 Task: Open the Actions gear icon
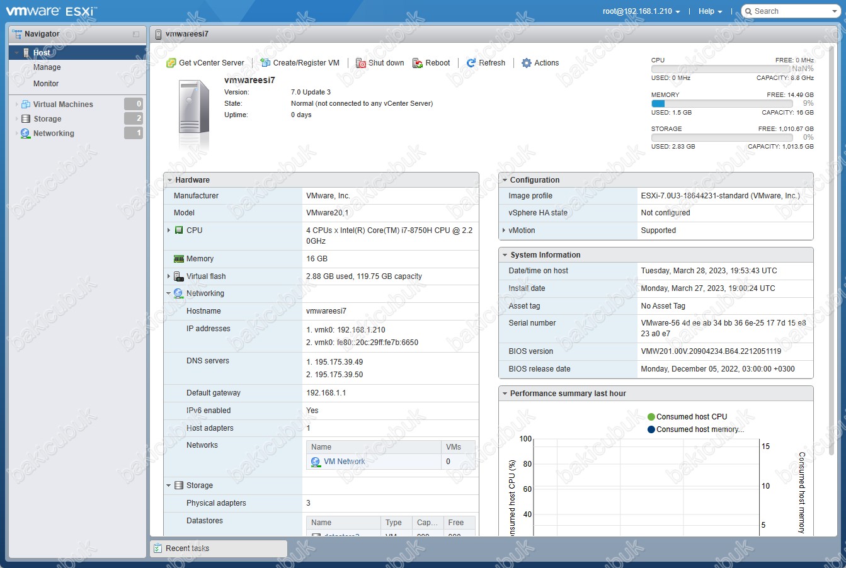pos(527,63)
